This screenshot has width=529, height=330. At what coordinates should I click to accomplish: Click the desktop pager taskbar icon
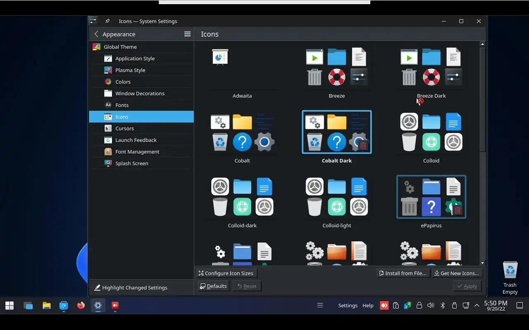[28, 306]
